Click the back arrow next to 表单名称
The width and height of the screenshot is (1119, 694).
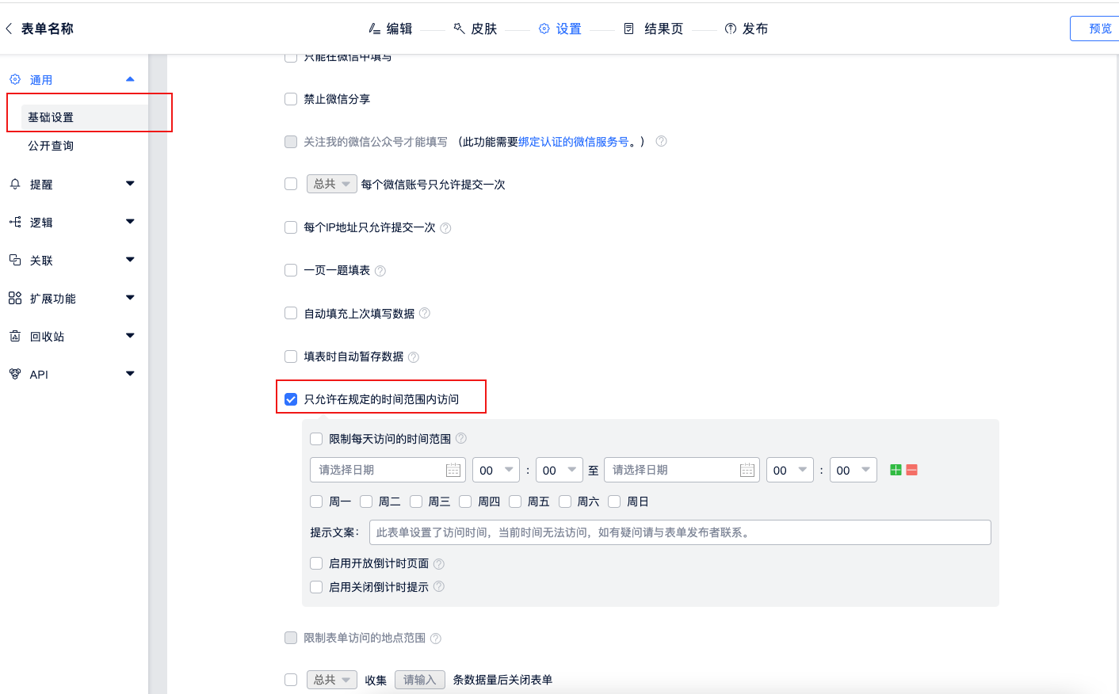[x=9, y=29]
